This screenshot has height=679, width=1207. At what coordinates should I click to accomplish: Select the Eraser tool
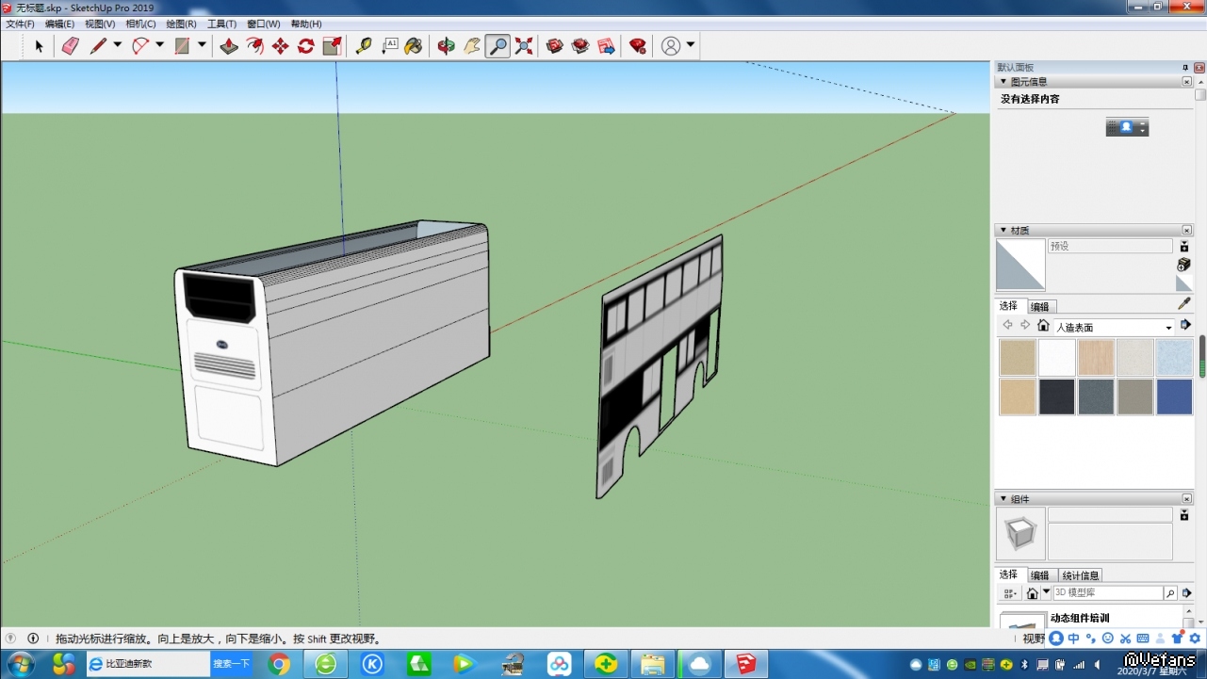(x=70, y=46)
